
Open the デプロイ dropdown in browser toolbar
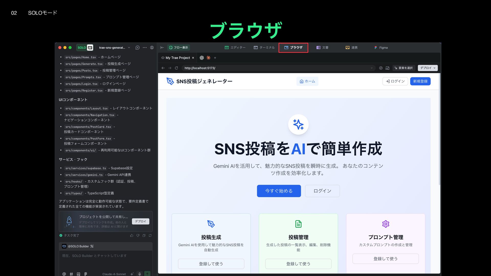pyautogui.click(x=428, y=68)
